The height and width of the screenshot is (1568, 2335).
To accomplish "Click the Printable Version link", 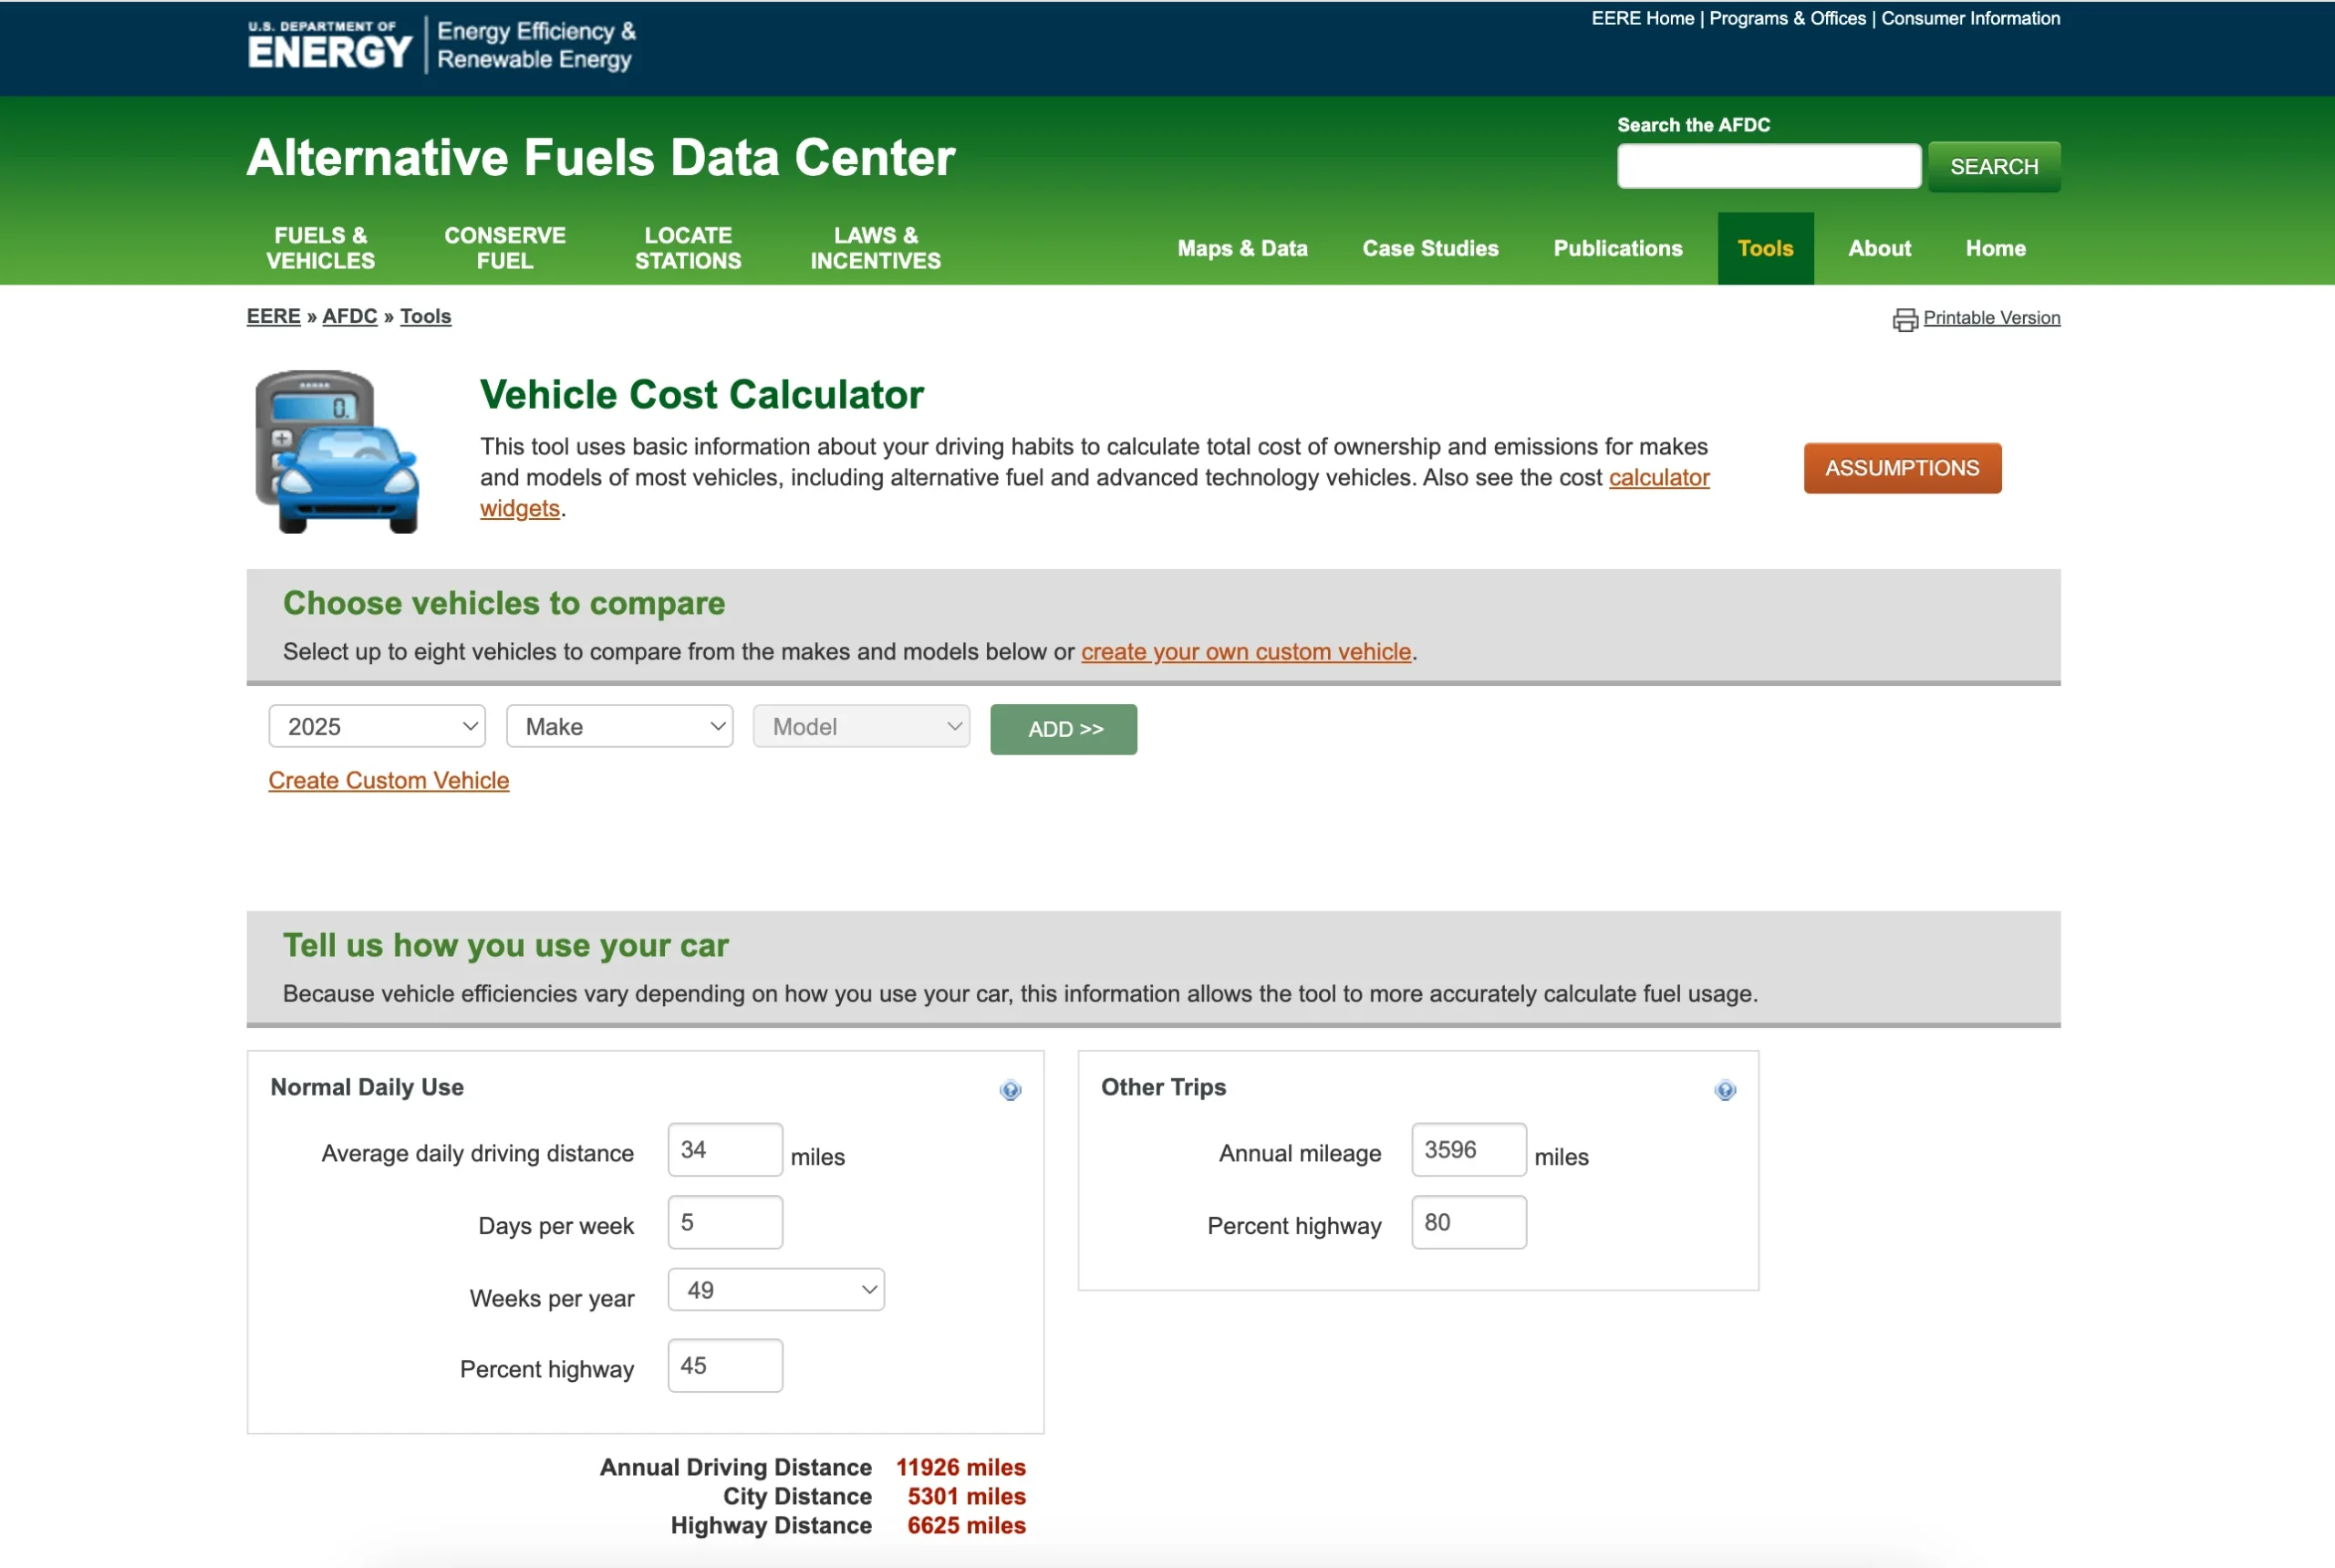I will [x=1991, y=318].
